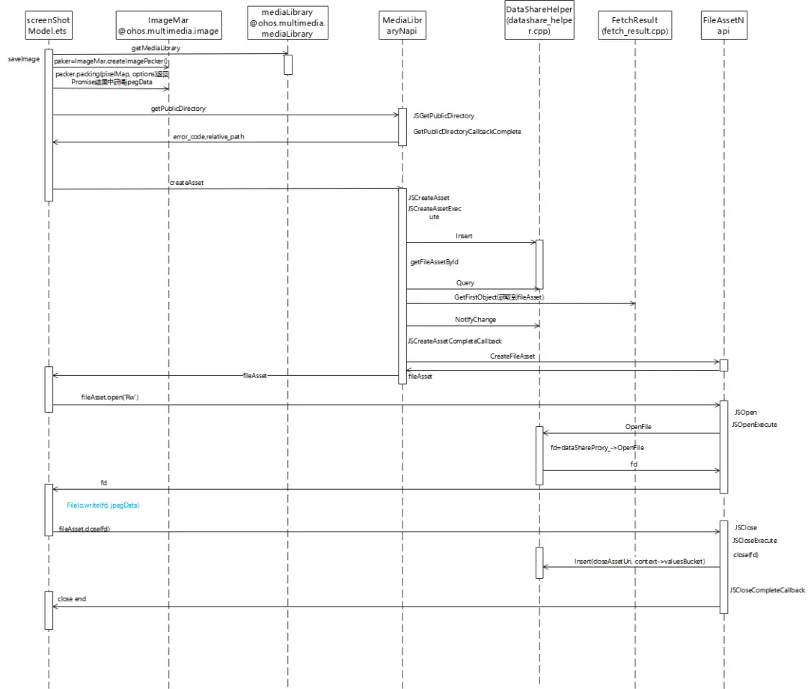Select the CreateFileAsset activation box on FileAssetNapi

[724, 365]
